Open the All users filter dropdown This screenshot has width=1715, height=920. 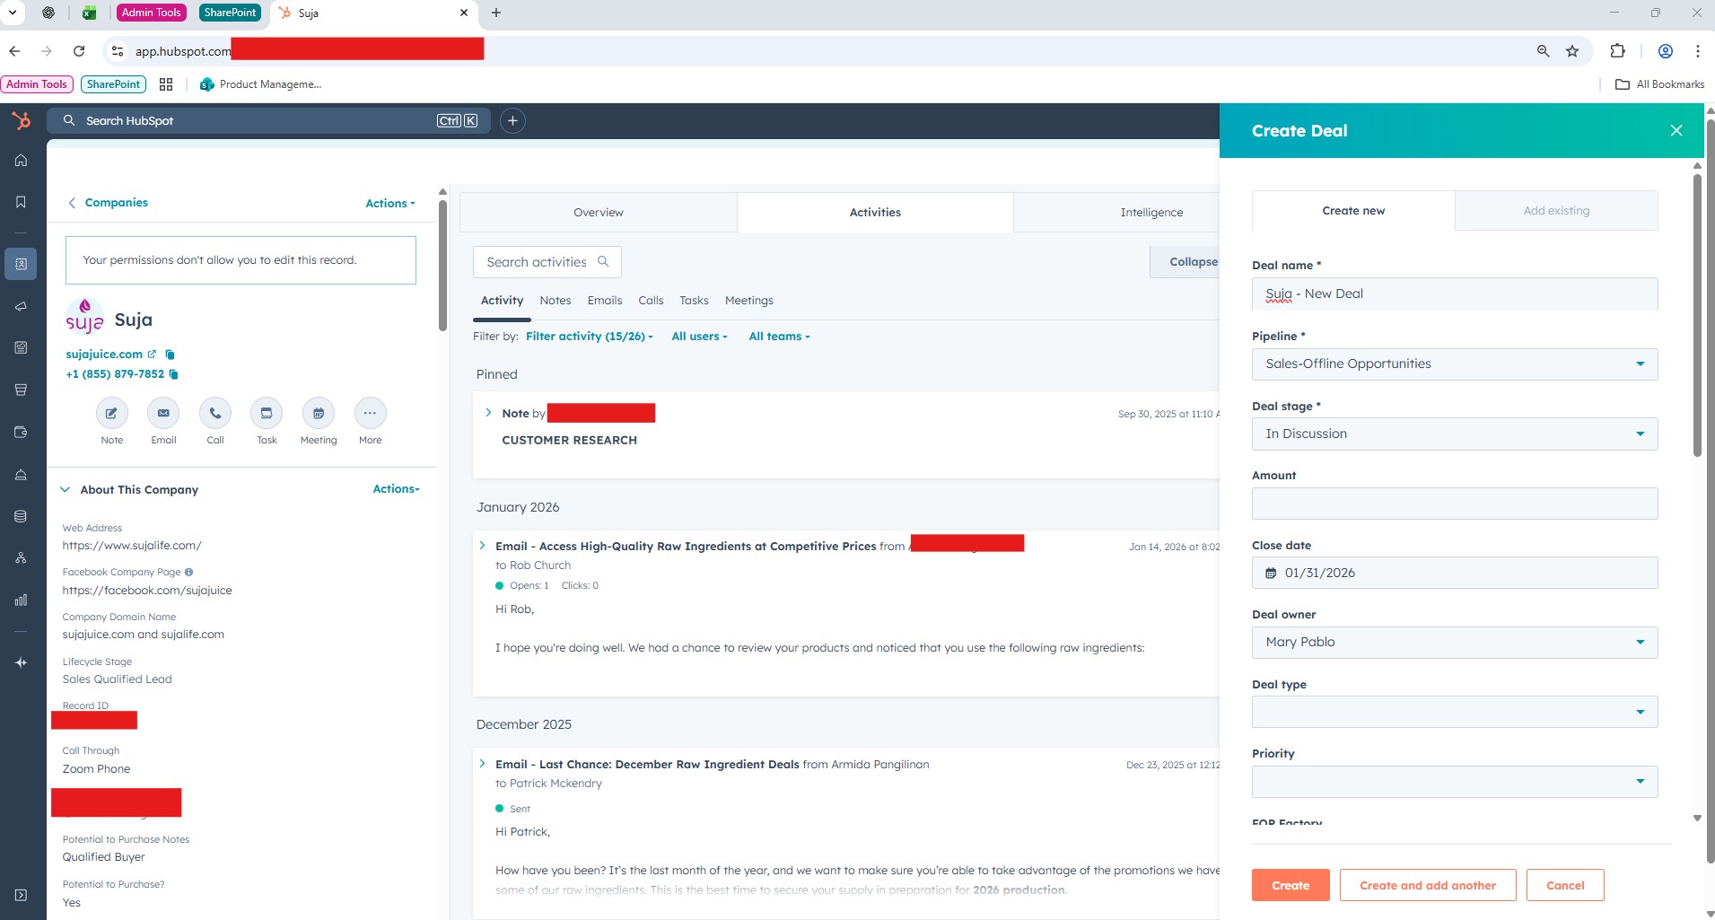point(699,337)
